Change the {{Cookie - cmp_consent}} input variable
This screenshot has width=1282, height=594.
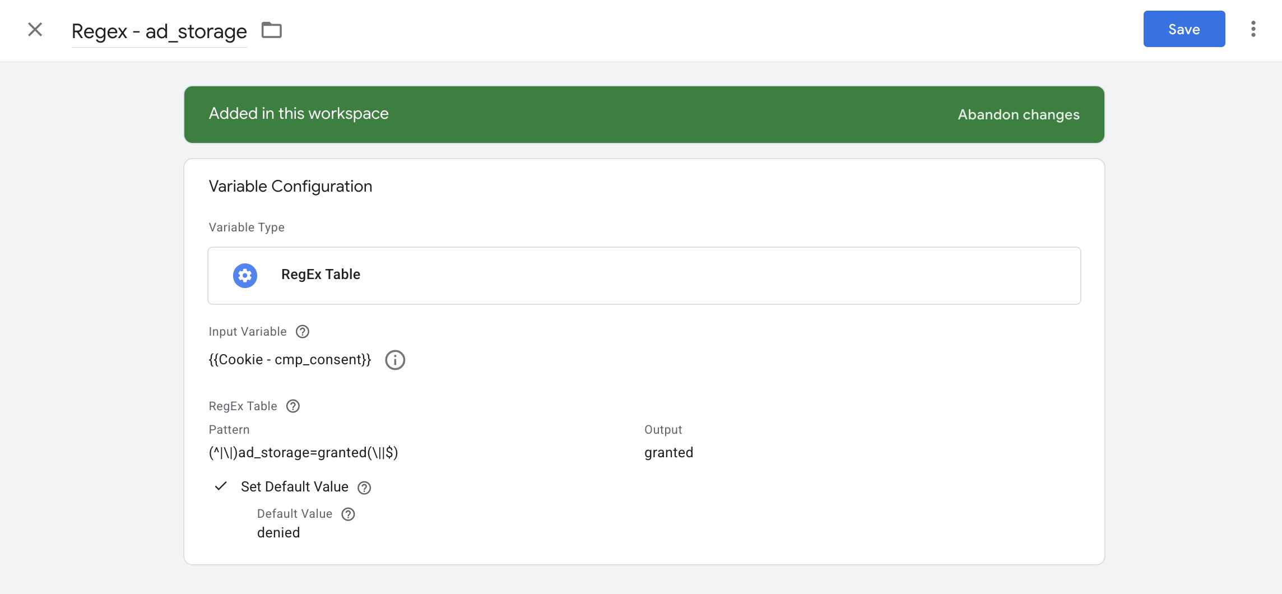290,359
